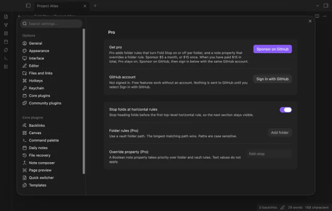Image resolution: width=332 pixels, height=211 pixels.
Task: Click 29 words in status bar
Action: (295, 207)
